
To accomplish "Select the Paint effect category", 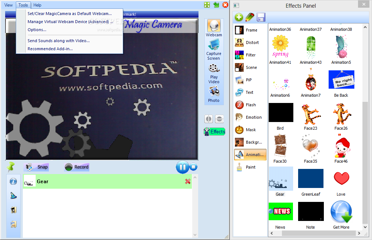I will (250, 167).
